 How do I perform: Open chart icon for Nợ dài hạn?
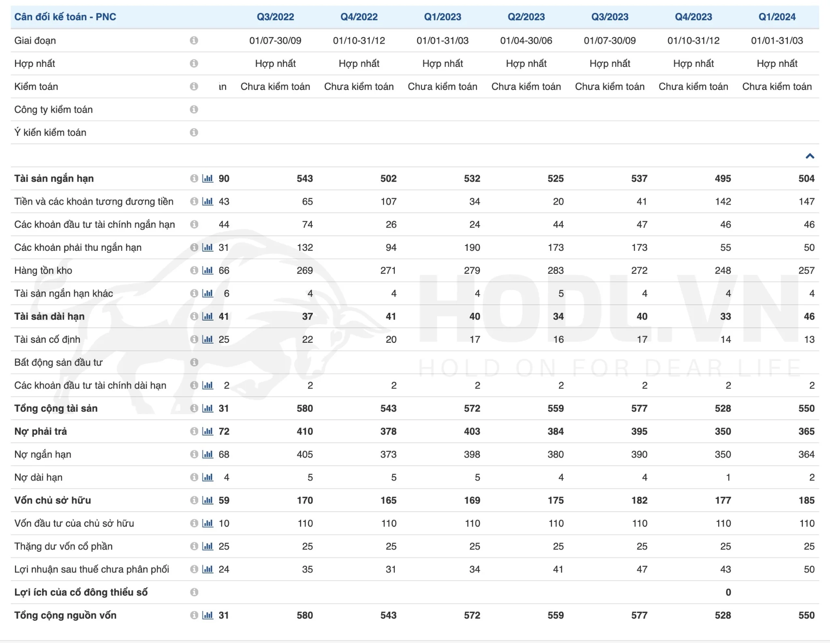207,477
